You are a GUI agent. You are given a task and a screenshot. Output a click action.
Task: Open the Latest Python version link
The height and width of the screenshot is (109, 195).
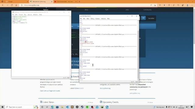coord(76,88)
